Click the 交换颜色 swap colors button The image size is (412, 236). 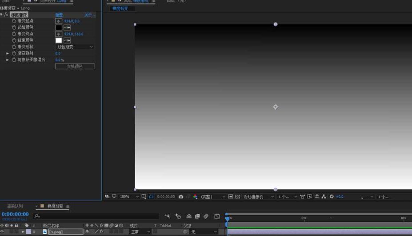tap(75, 67)
